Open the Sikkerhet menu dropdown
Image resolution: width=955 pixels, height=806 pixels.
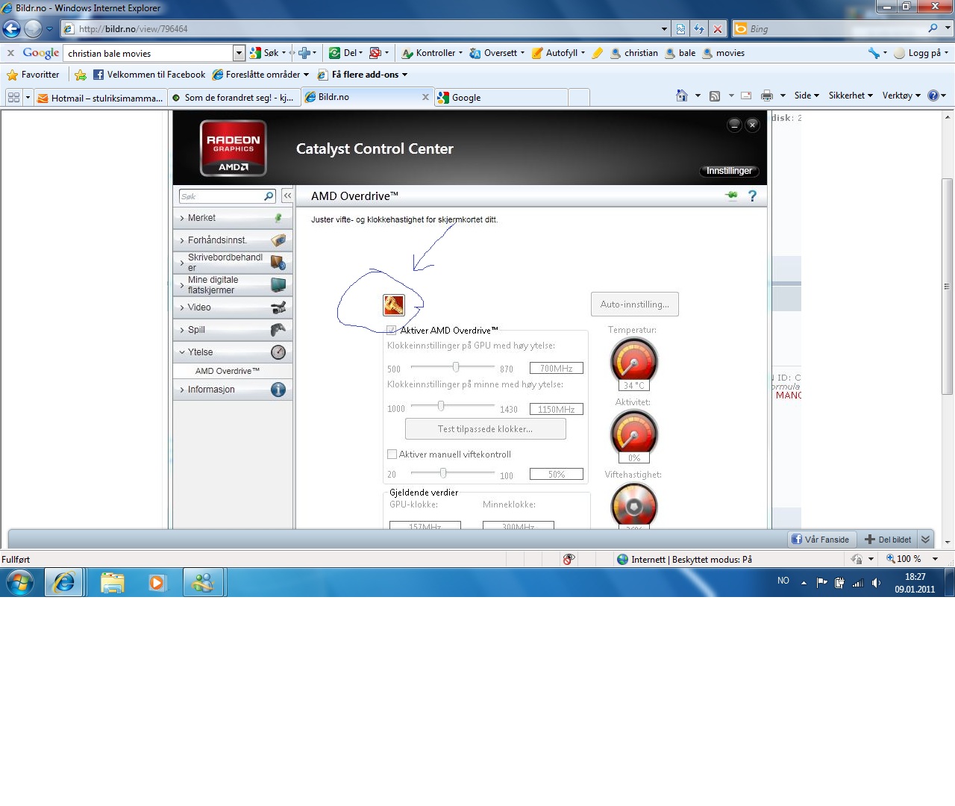(x=851, y=96)
